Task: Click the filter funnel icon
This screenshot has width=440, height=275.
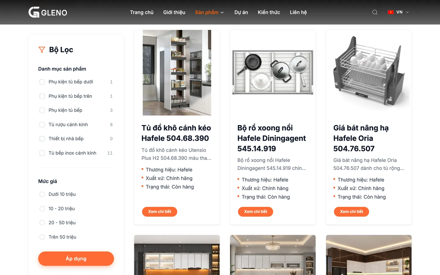Action: pos(42,50)
